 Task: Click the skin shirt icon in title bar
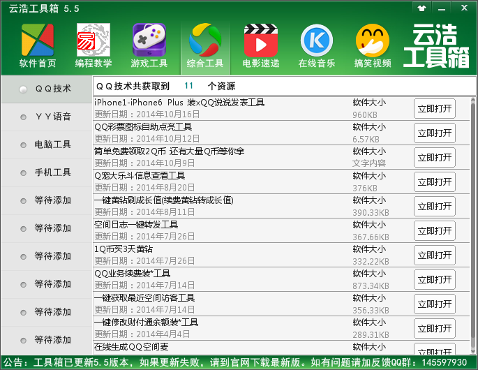coord(421,8)
